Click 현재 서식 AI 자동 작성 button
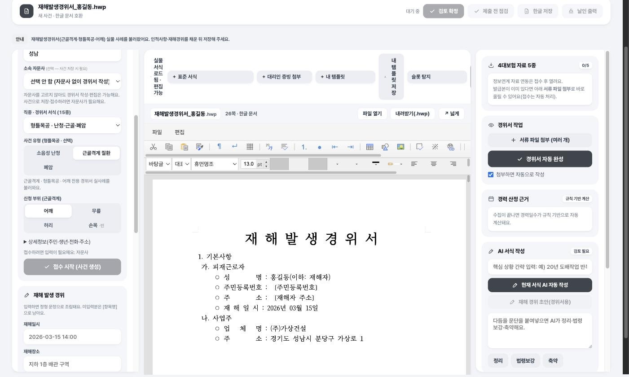The height and width of the screenshot is (377, 629). pos(540,285)
